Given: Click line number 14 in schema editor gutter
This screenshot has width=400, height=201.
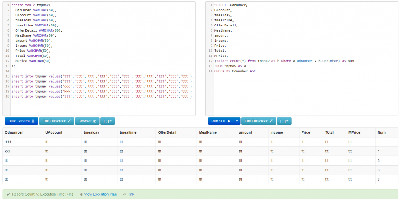Looking at the screenshot, I should (8, 71).
